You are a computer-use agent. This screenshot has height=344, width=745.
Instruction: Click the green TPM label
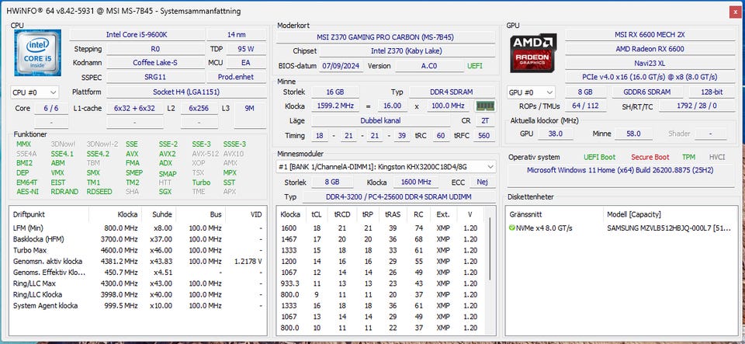pos(688,158)
